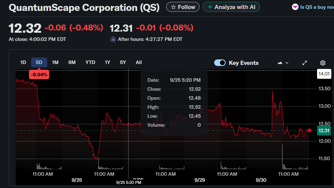Follow QuantumScape stock
This screenshot has height=188, width=334.
(183, 7)
